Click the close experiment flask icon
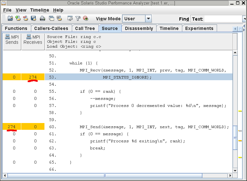Screen dimensions: 247x181 click(59, 18)
